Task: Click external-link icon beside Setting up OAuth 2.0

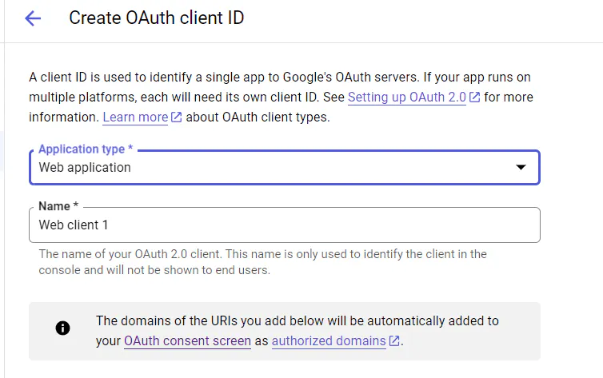Action: [475, 97]
